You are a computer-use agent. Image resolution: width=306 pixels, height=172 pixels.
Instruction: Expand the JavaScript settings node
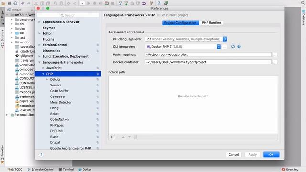[x=43, y=68]
